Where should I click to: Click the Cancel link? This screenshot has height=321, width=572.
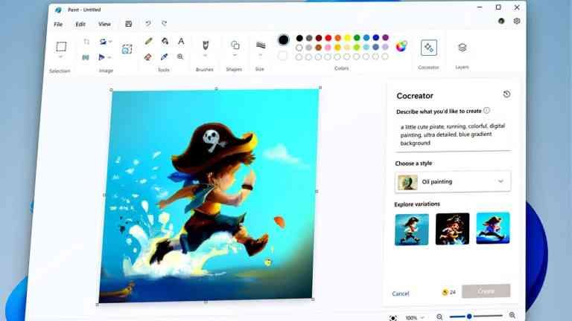click(401, 294)
